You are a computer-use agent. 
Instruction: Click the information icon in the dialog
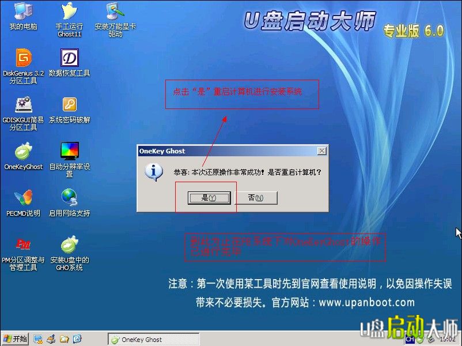click(153, 172)
